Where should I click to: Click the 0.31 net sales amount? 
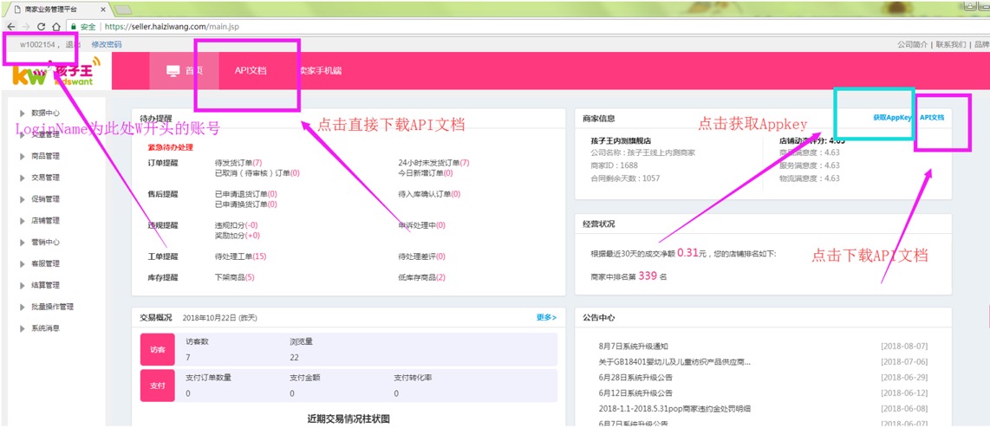tap(687, 252)
